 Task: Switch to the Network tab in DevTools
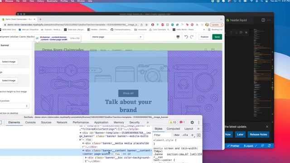62,122
